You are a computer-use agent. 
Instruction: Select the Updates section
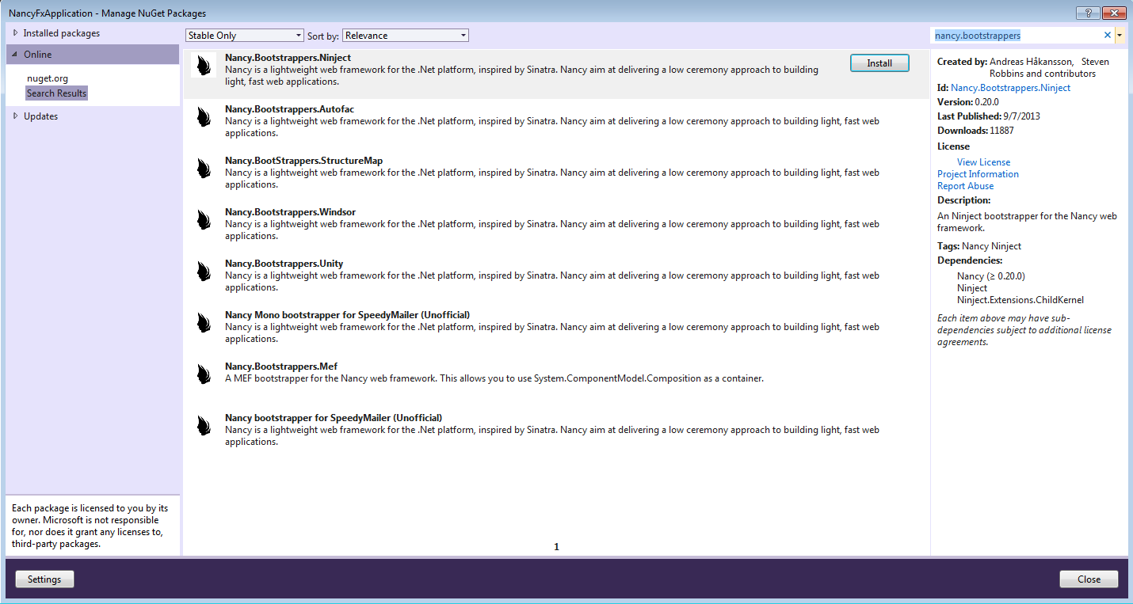[40, 116]
